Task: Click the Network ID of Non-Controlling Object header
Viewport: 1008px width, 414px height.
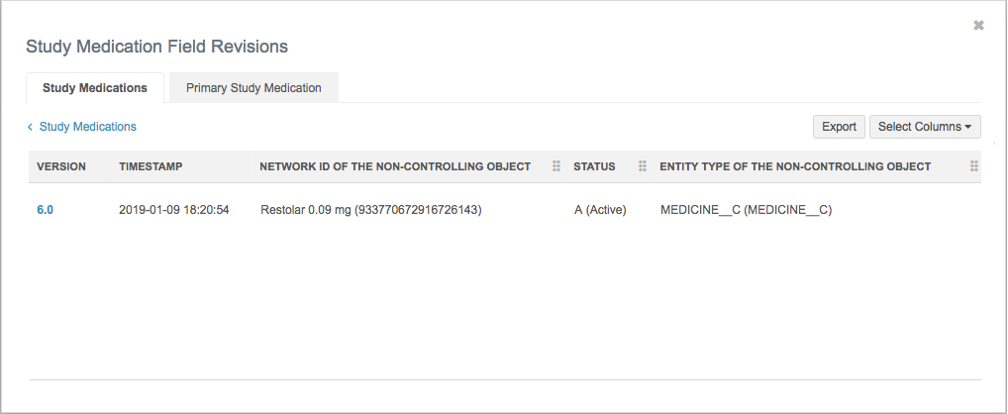Action: click(395, 166)
